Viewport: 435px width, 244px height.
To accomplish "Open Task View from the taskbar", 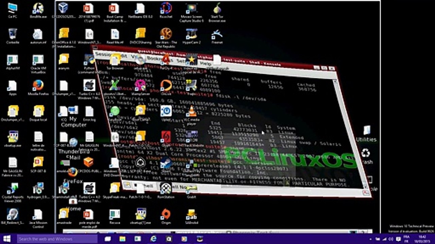I will [x=108, y=239].
